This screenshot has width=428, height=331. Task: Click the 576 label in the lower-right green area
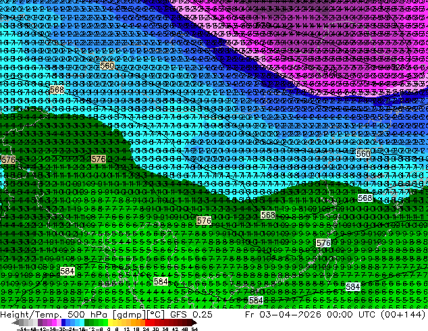click(x=323, y=243)
